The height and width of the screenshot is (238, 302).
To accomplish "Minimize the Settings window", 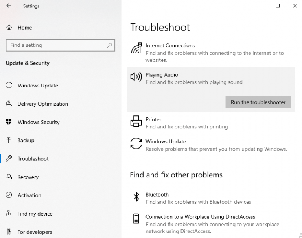I will [260, 6].
